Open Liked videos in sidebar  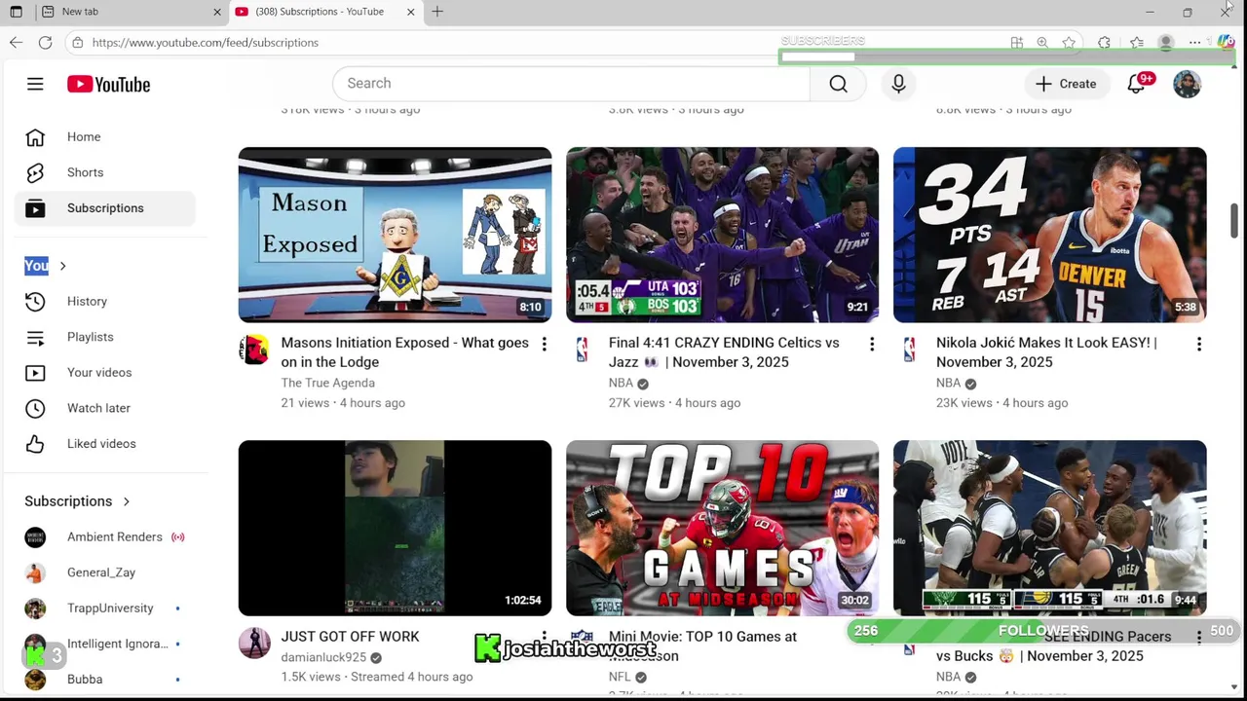click(x=105, y=444)
